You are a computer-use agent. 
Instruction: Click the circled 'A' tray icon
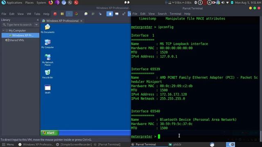click(x=209, y=2)
